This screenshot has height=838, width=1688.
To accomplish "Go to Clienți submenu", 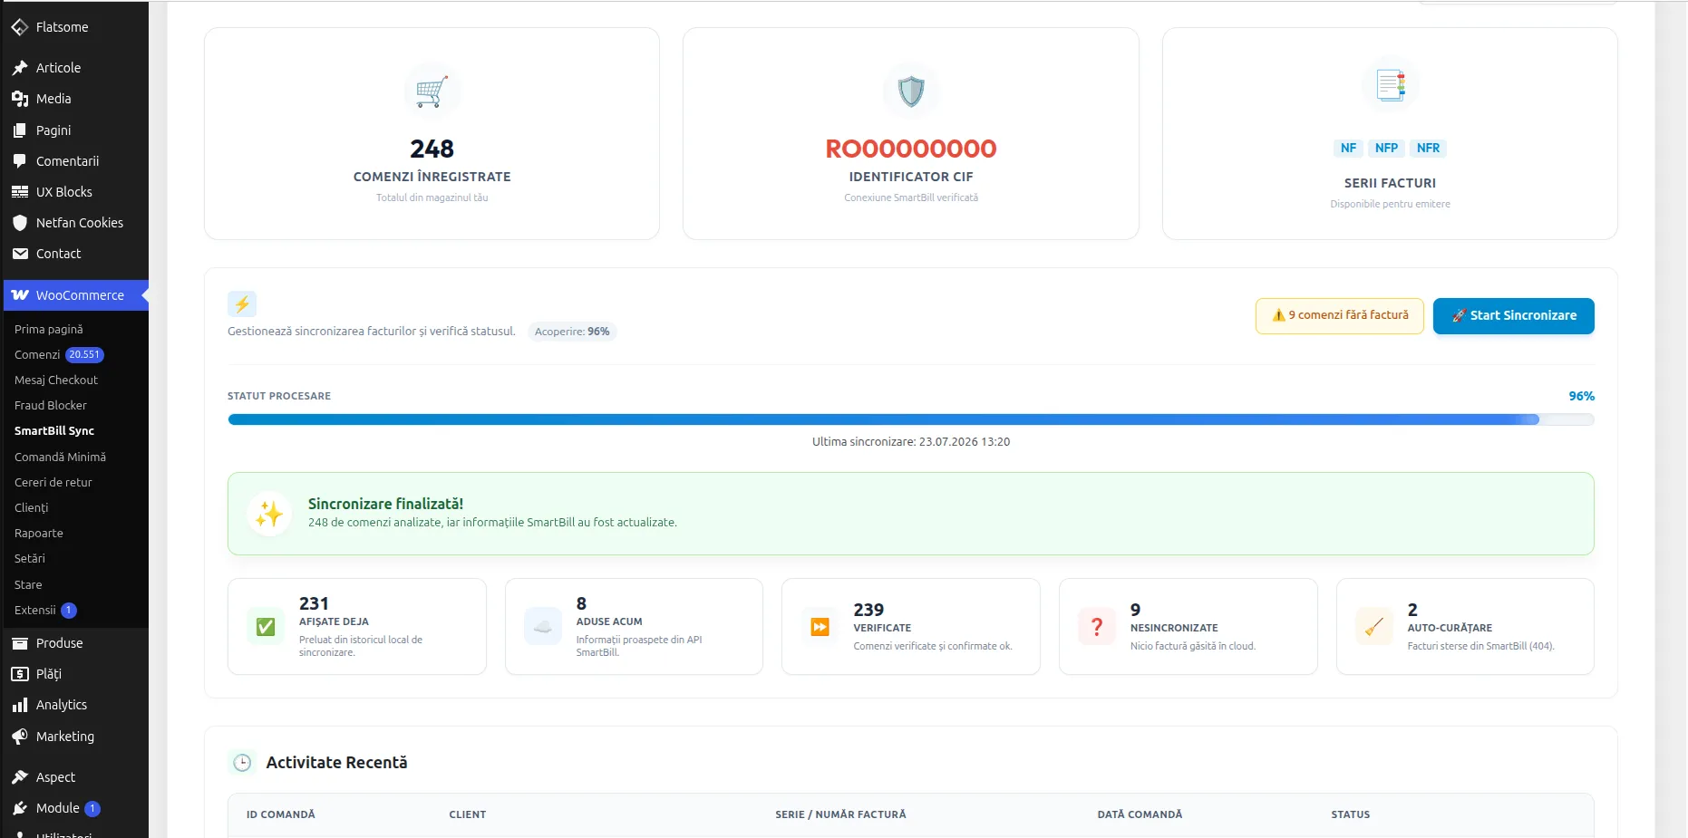I will click(32, 508).
